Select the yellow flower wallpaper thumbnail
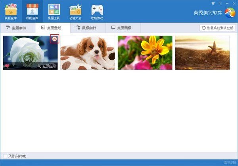 pos(145,53)
